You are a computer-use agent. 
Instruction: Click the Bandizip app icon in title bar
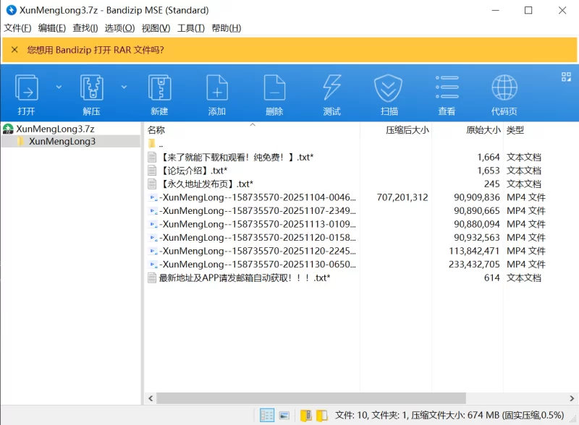pyautogui.click(x=11, y=10)
